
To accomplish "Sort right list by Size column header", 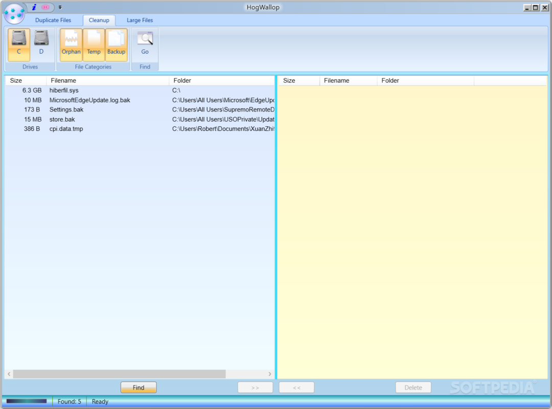I will [299, 81].
